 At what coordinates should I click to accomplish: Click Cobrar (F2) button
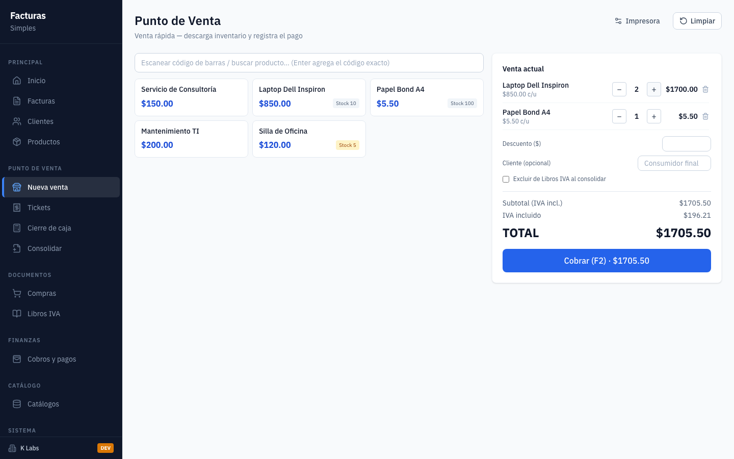pyautogui.click(x=607, y=261)
